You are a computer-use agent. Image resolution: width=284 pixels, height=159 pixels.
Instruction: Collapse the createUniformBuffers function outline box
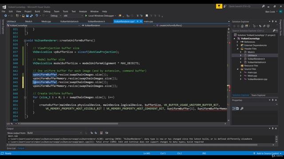point(25,41)
